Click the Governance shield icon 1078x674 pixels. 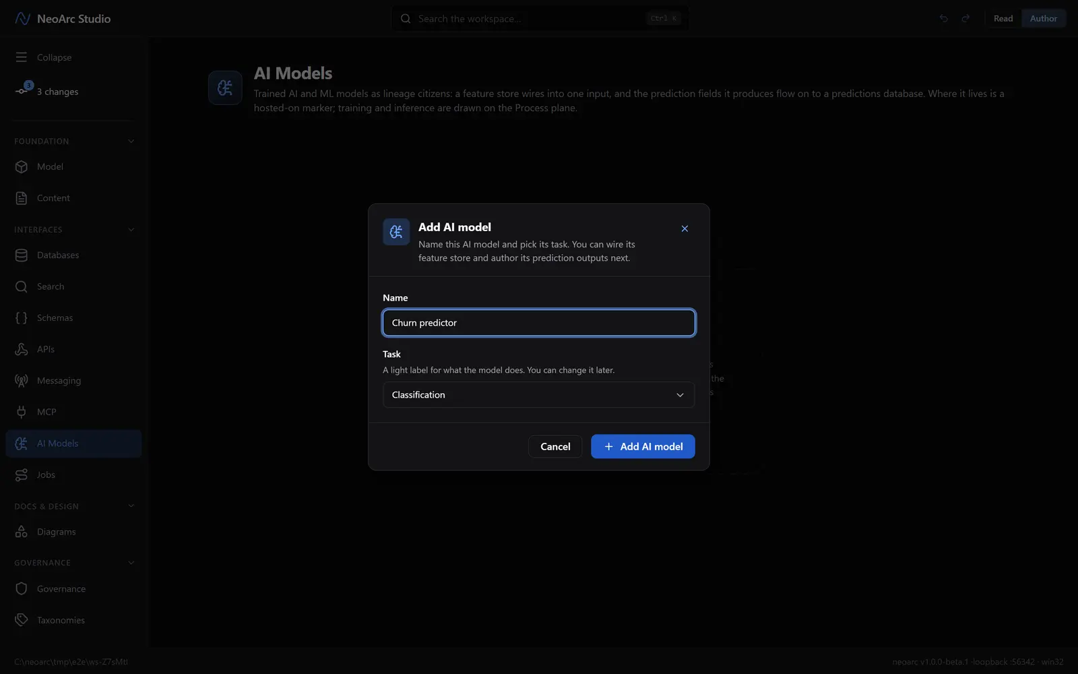pos(22,589)
